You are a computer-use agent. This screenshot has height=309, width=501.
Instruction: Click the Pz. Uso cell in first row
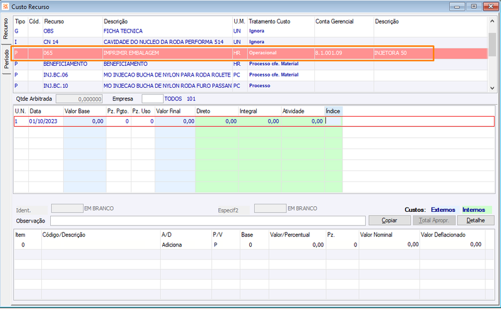point(143,121)
